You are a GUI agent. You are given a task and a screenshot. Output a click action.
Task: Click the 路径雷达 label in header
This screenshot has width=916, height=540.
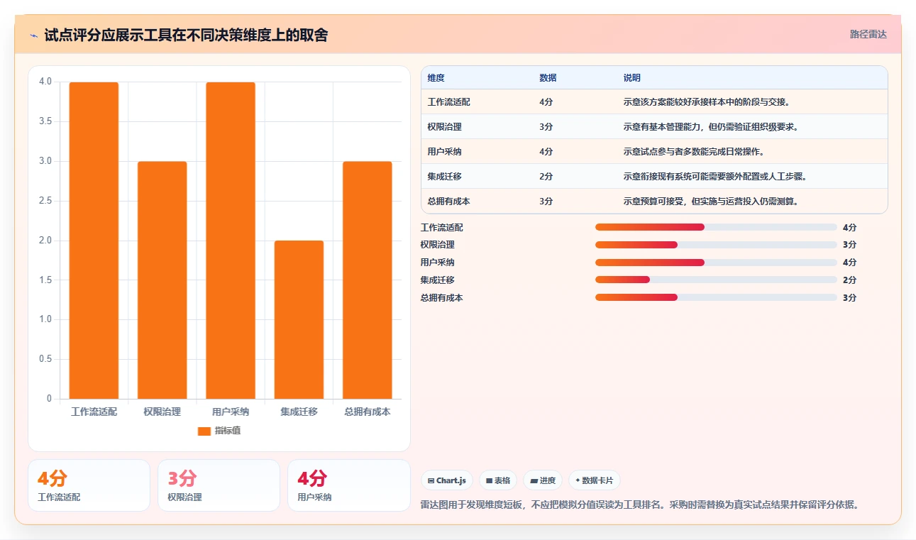(868, 34)
